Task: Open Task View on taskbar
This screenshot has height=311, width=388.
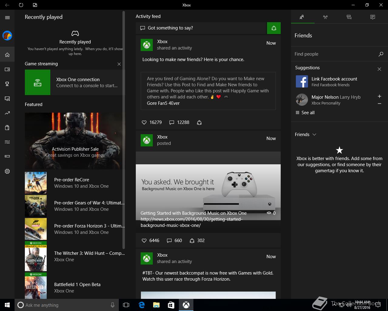Action: click(x=126, y=305)
